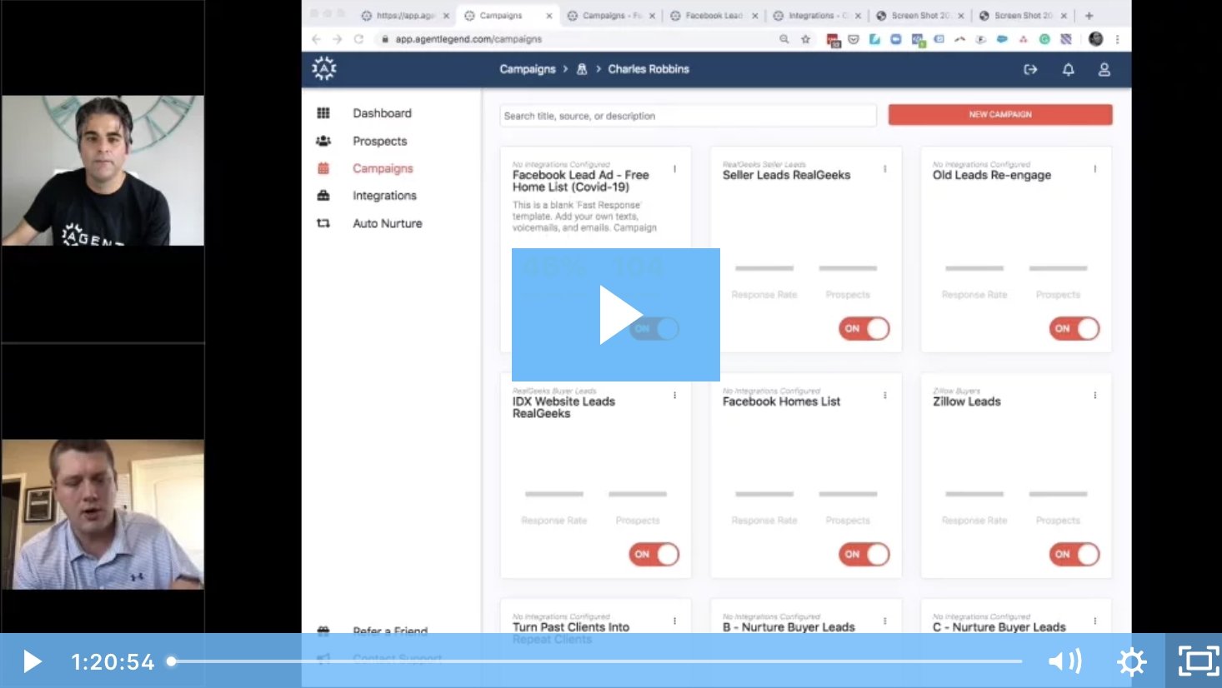The height and width of the screenshot is (688, 1222).
Task: Open Old Leads Re-engage campaign title
Action: click(x=992, y=175)
